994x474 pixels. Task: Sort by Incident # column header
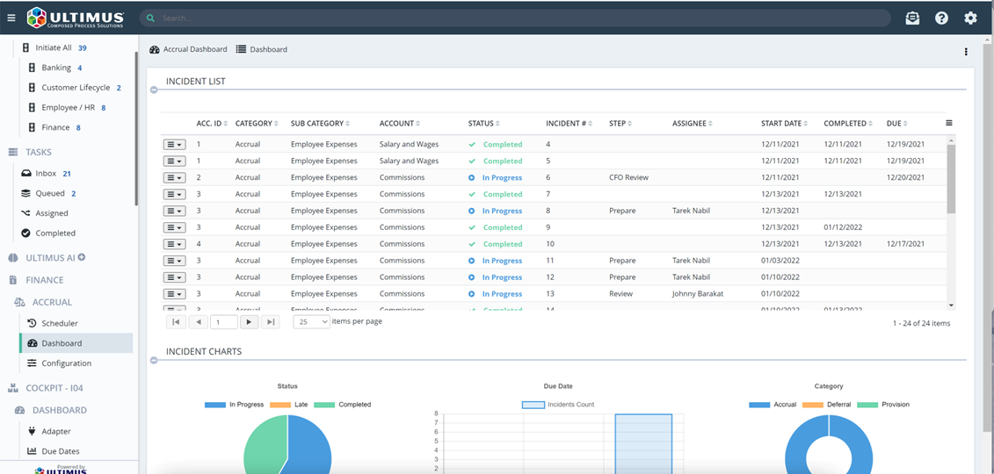(569, 124)
